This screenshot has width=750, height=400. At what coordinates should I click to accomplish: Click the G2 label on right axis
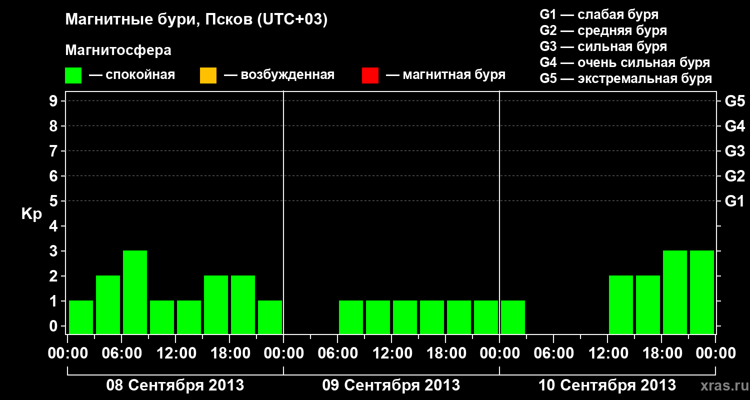pos(734,176)
